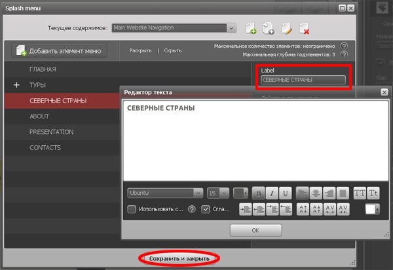Click the OK button in text editor
Viewport: 393px width, 270px height.
[255, 230]
